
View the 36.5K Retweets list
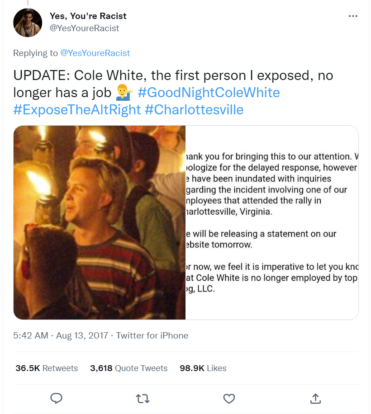pyautogui.click(x=47, y=368)
